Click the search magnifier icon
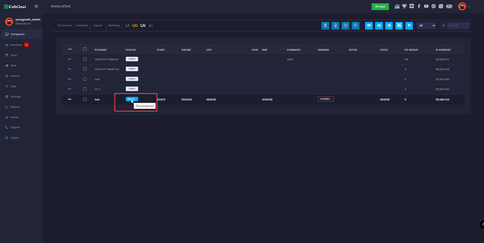Image resolution: width=484 pixels, height=243 pixels. pyautogui.click(x=444, y=25)
